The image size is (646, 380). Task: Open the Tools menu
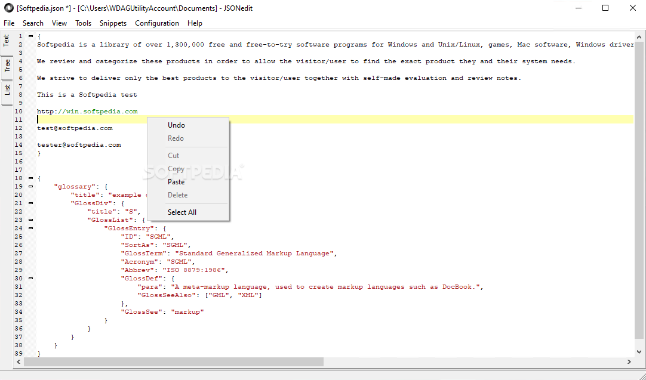click(x=83, y=23)
